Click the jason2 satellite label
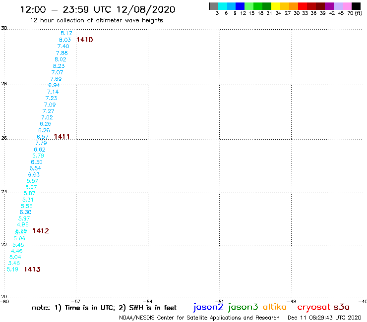This screenshot has height=322, width=367. pos(208,308)
